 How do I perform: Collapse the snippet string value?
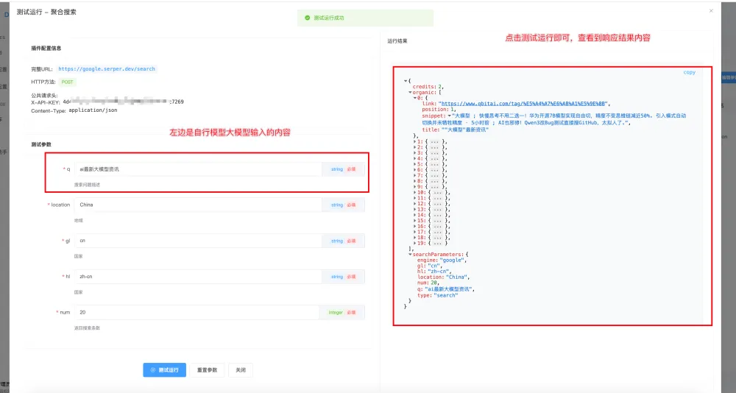point(449,116)
